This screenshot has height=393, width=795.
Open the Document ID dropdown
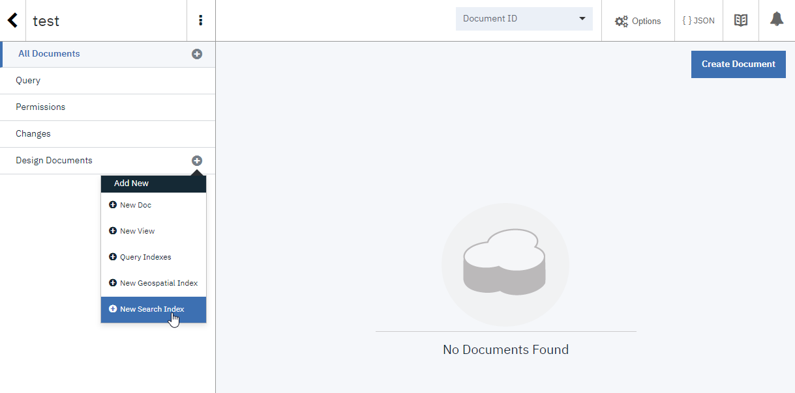coord(524,19)
